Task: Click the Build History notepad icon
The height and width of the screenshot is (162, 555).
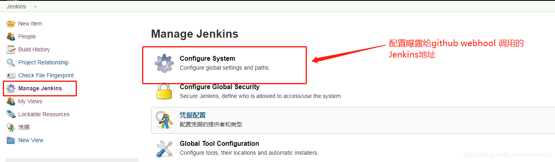Action: pos(11,49)
